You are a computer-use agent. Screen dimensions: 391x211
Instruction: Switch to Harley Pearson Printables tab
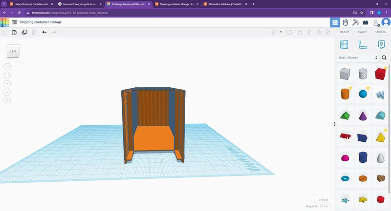tap(31, 4)
